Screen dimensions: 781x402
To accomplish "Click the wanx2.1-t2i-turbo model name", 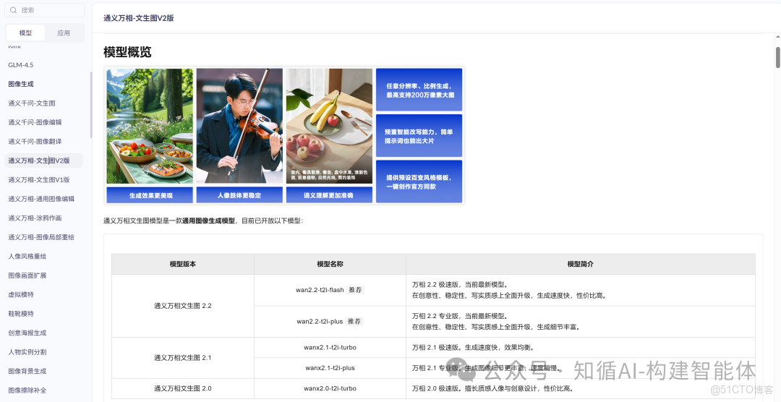I will pyautogui.click(x=330, y=347).
